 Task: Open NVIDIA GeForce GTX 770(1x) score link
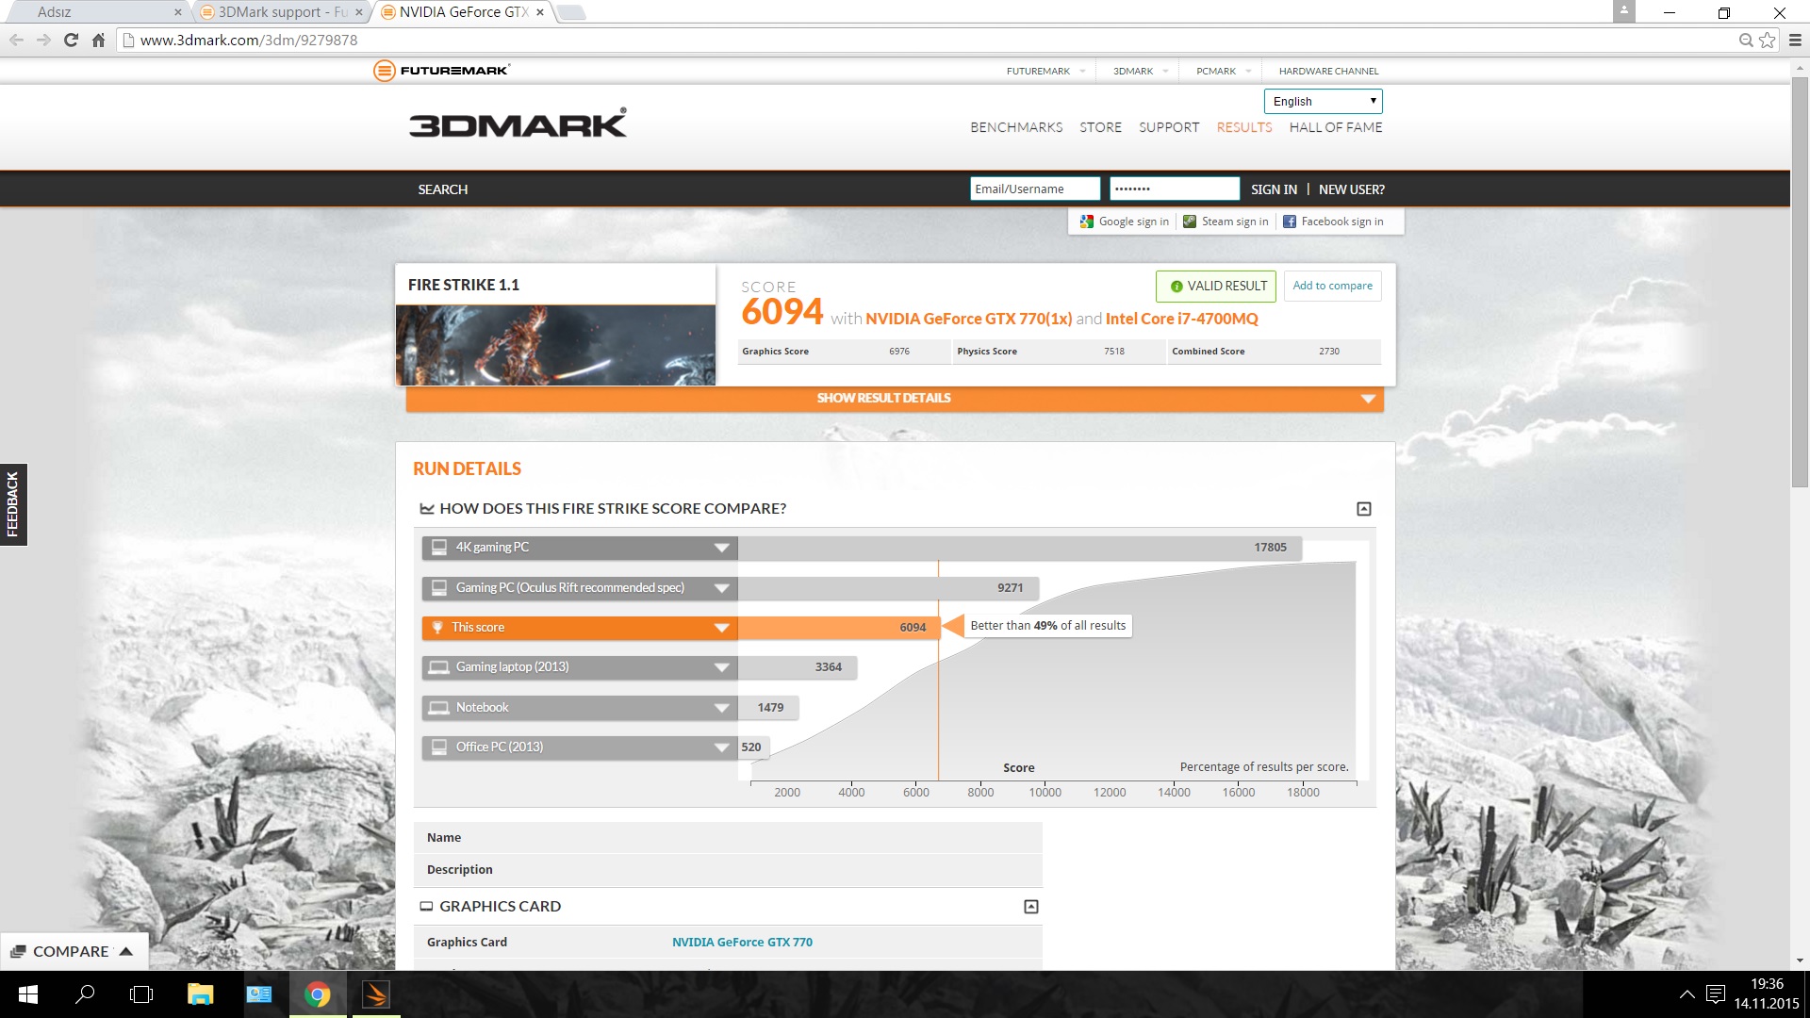point(968,319)
